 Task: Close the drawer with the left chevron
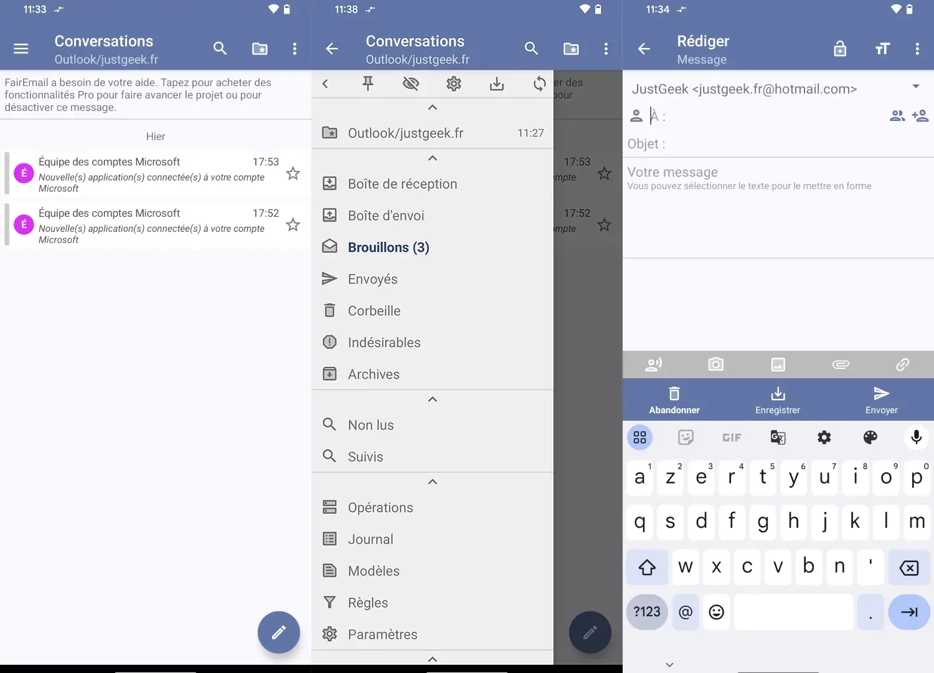[x=325, y=84]
